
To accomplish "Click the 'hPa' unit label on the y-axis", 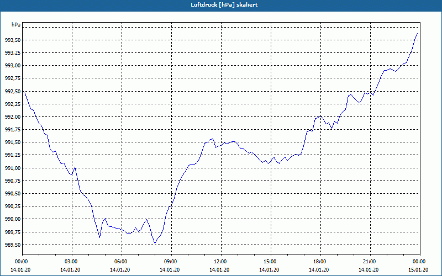I will click(16, 25).
